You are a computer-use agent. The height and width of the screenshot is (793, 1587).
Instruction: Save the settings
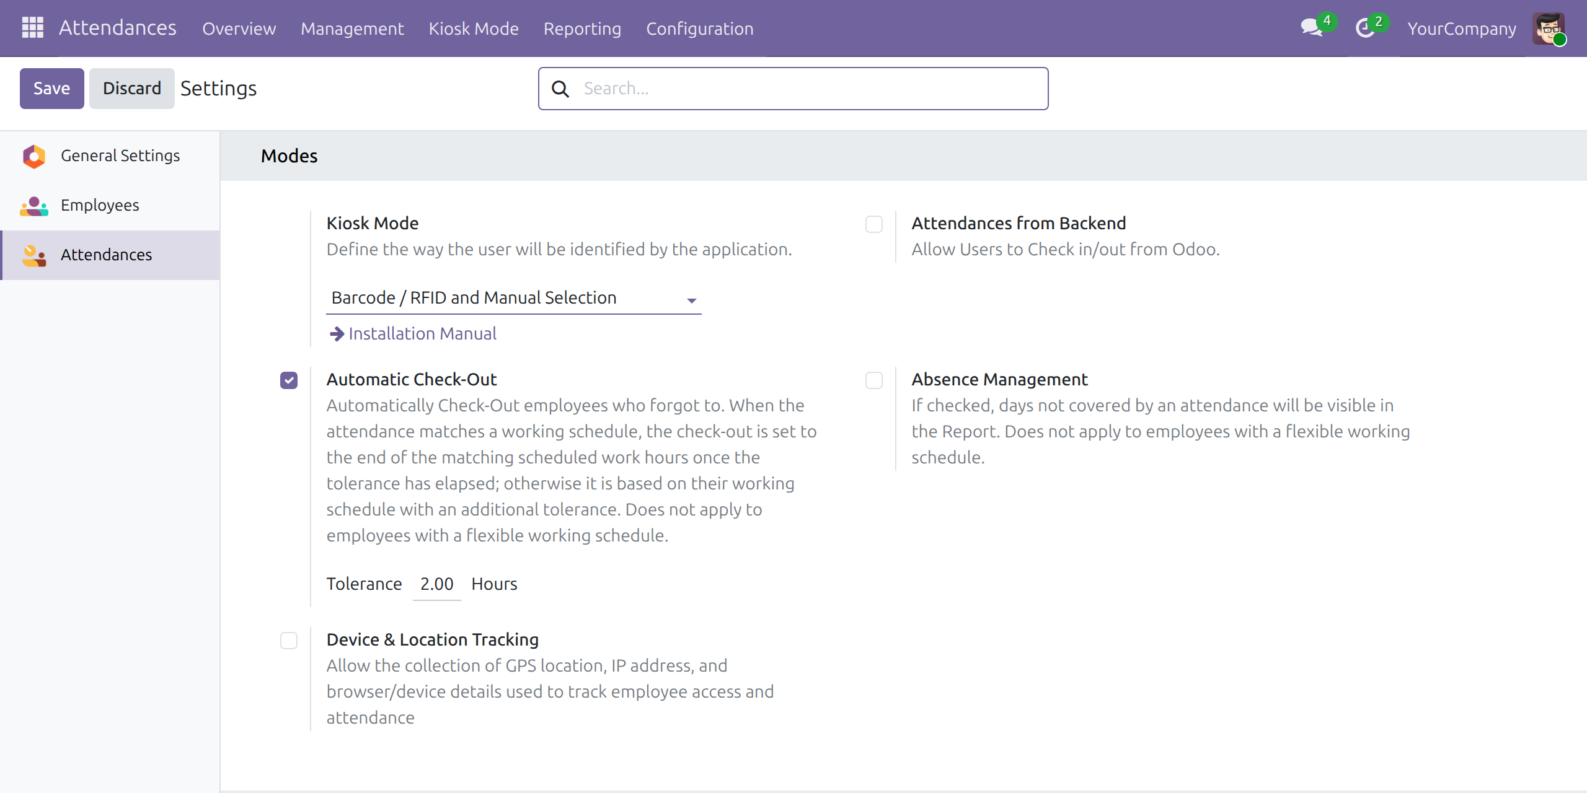tap(52, 89)
